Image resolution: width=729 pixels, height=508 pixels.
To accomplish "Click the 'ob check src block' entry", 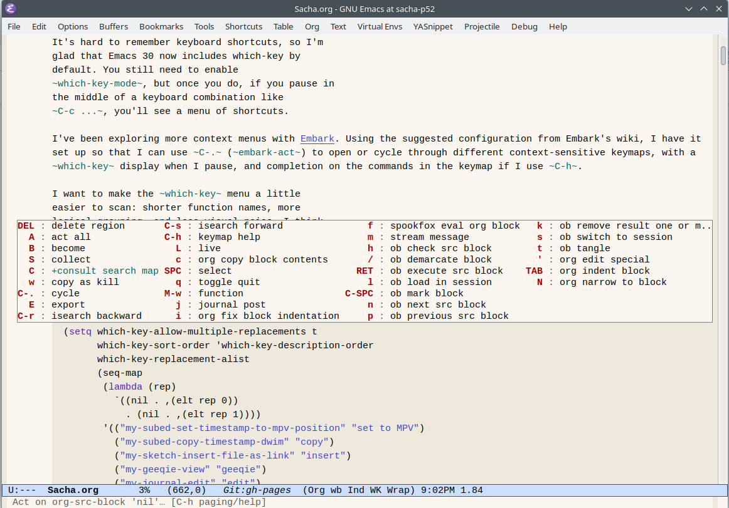I will (441, 249).
